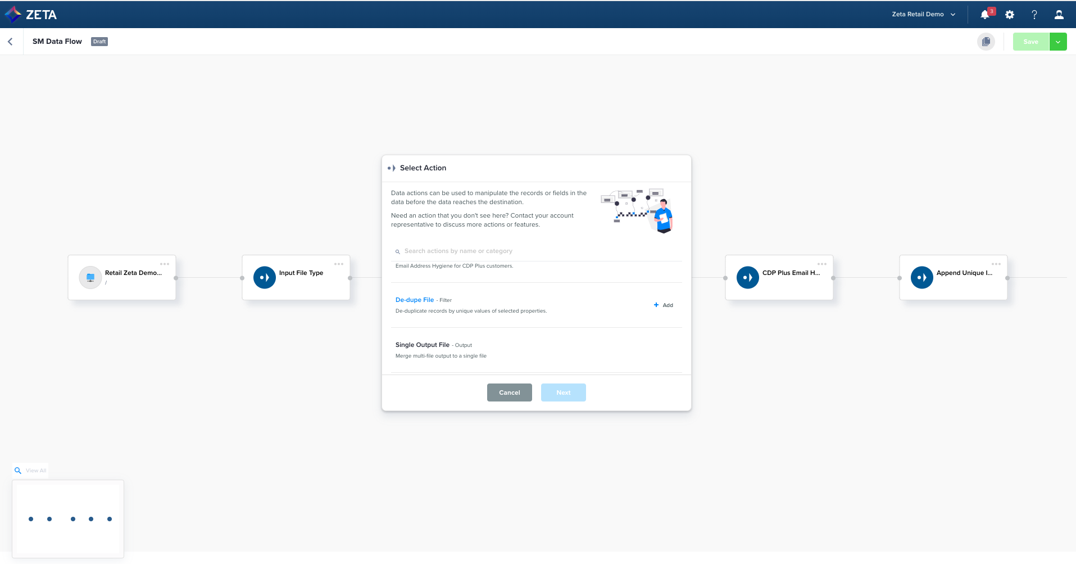Click the Next button
The image size is (1076, 564).
(x=564, y=392)
